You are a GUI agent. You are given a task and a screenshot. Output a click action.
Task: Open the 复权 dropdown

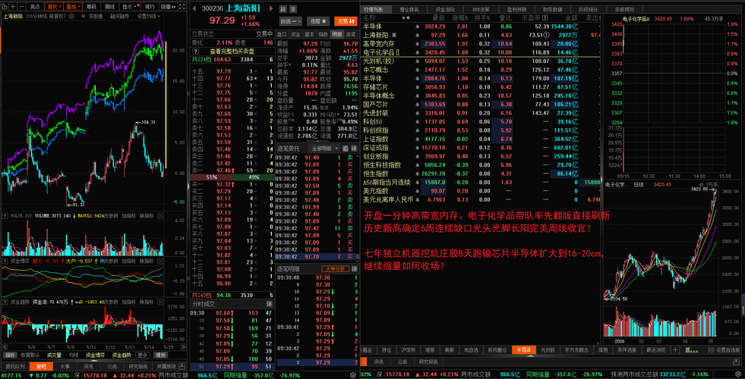[54, 7]
